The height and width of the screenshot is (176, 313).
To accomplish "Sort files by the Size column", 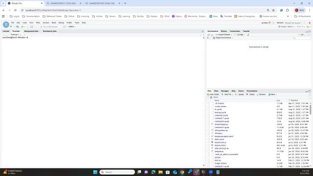I will (x=278, y=100).
